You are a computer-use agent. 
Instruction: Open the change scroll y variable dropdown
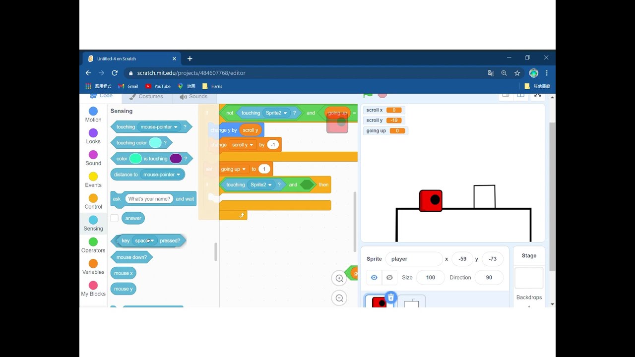click(x=243, y=145)
